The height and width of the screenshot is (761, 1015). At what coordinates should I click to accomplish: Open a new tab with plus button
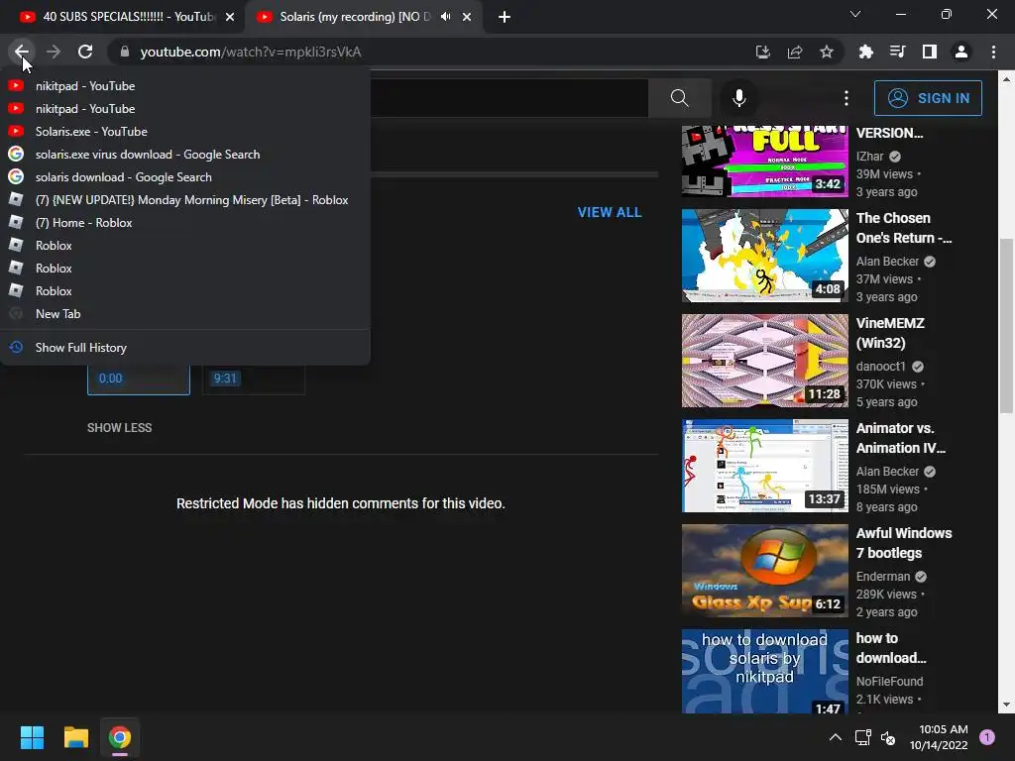click(505, 17)
